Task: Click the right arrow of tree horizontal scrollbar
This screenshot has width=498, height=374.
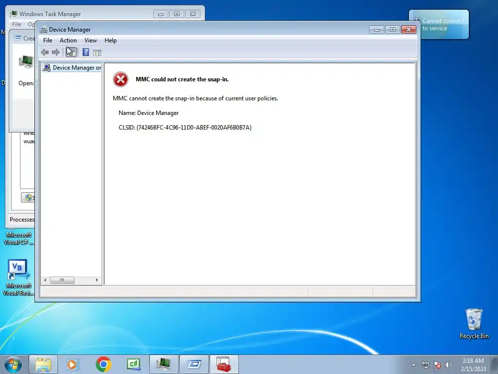Action: click(x=97, y=280)
